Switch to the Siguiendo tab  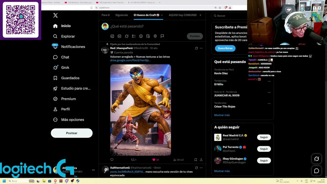[x=122, y=15]
